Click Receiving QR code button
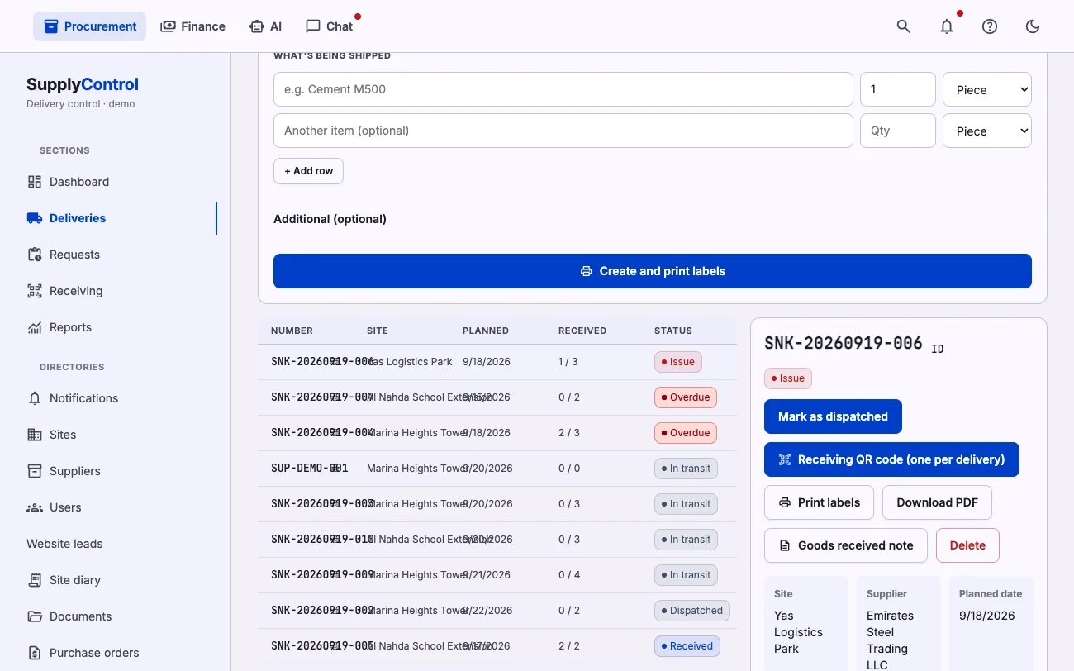This screenshot has height=671, width=1074. coord(891,459)
